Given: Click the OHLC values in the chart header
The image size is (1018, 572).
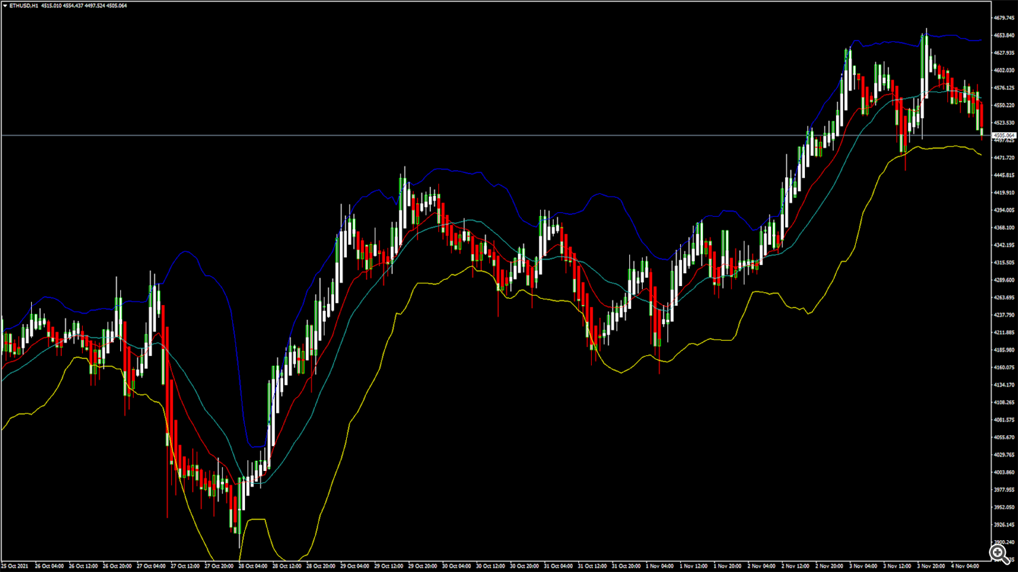Looking at the screenshot, I should point(84,5).
